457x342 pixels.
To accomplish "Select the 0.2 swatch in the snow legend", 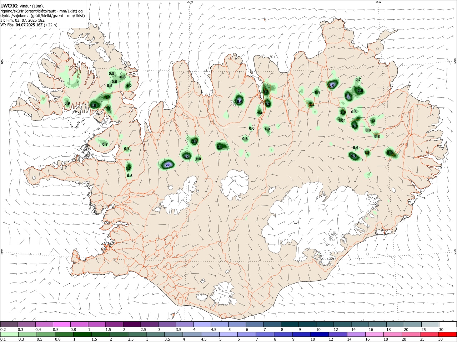I will [x=9, y=324].
